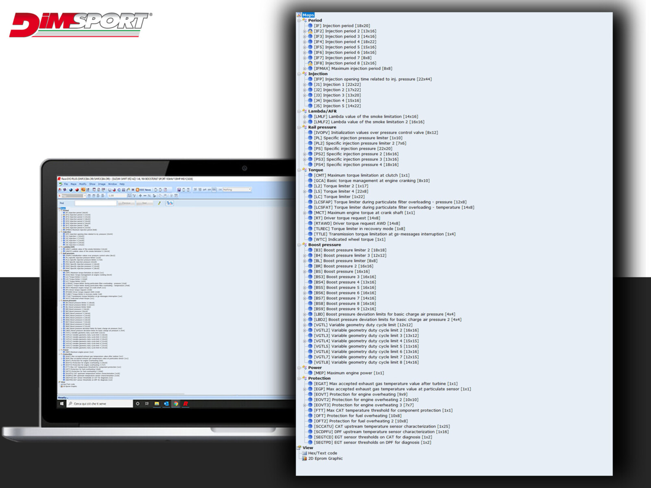Select the [BS] Boost pressure map entry
The height and width of the screenshot is (488, 651).
pos(341,272)
